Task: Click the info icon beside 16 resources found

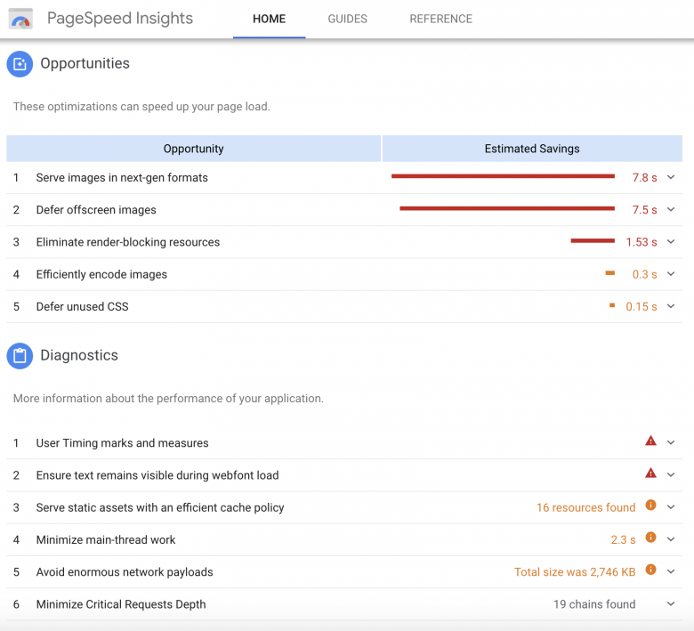Action: coord(650,506)
